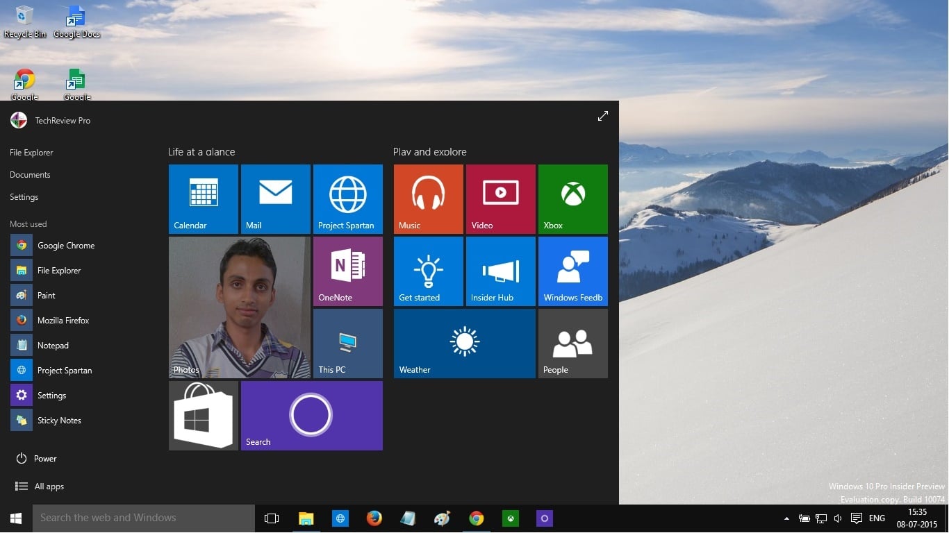Open the Mail tile
The height and width of the screenshot is (533, 949).
[276, 199]
